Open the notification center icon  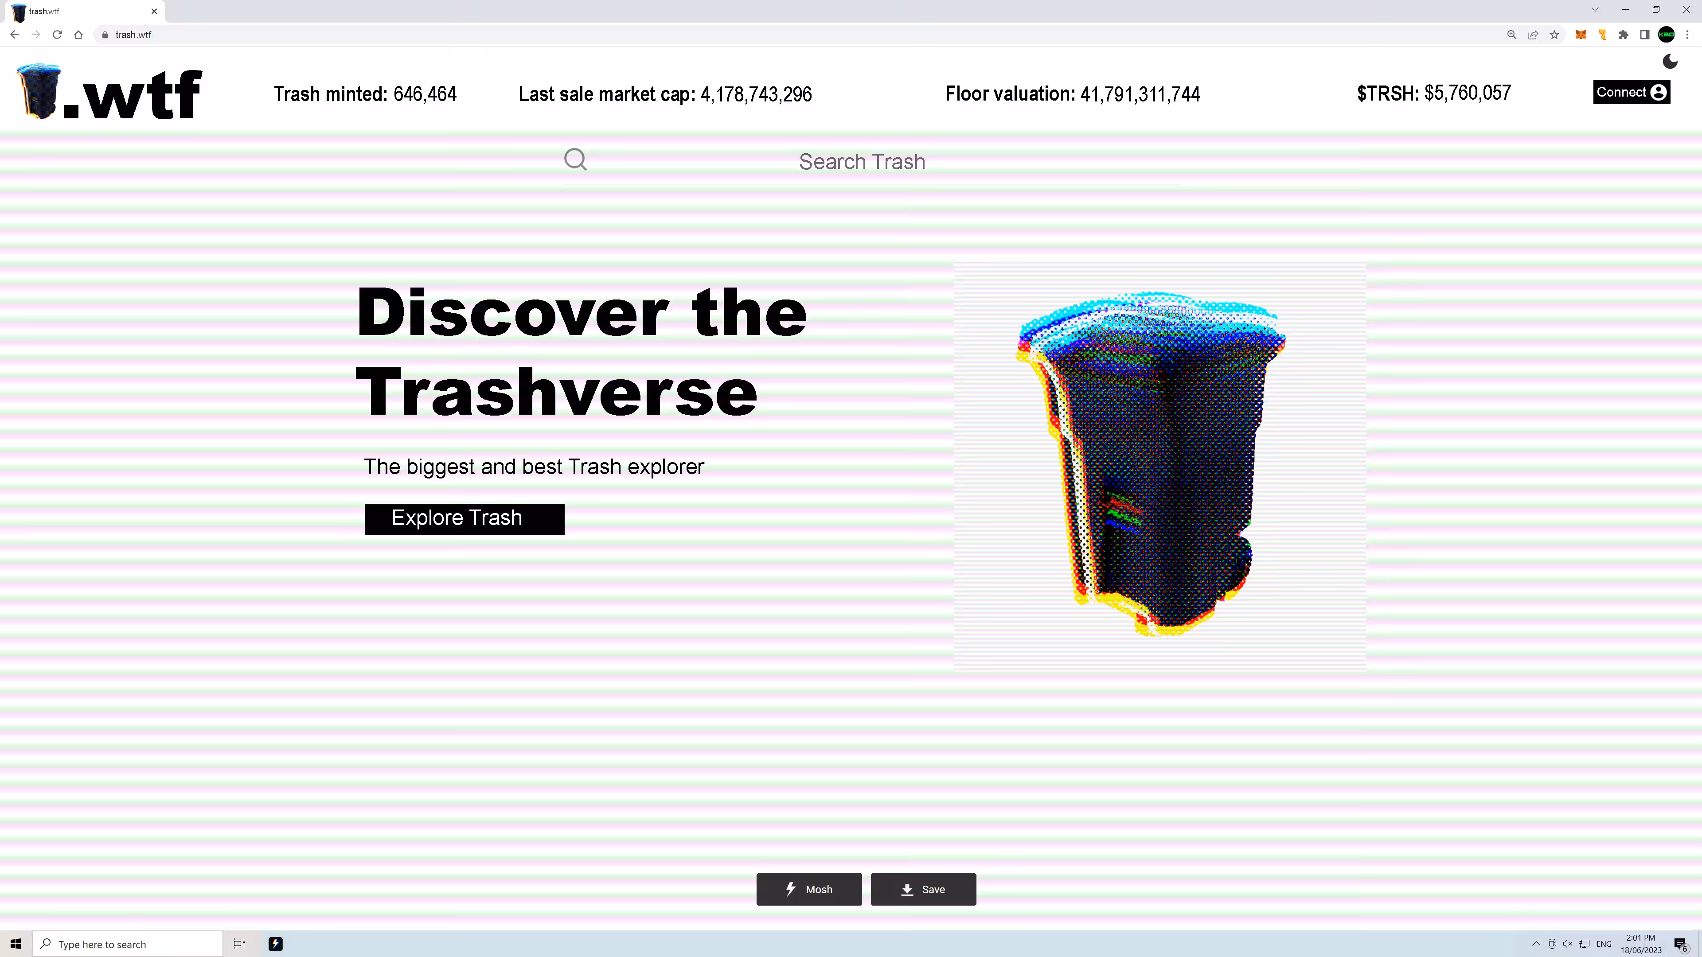(1682, 945)
